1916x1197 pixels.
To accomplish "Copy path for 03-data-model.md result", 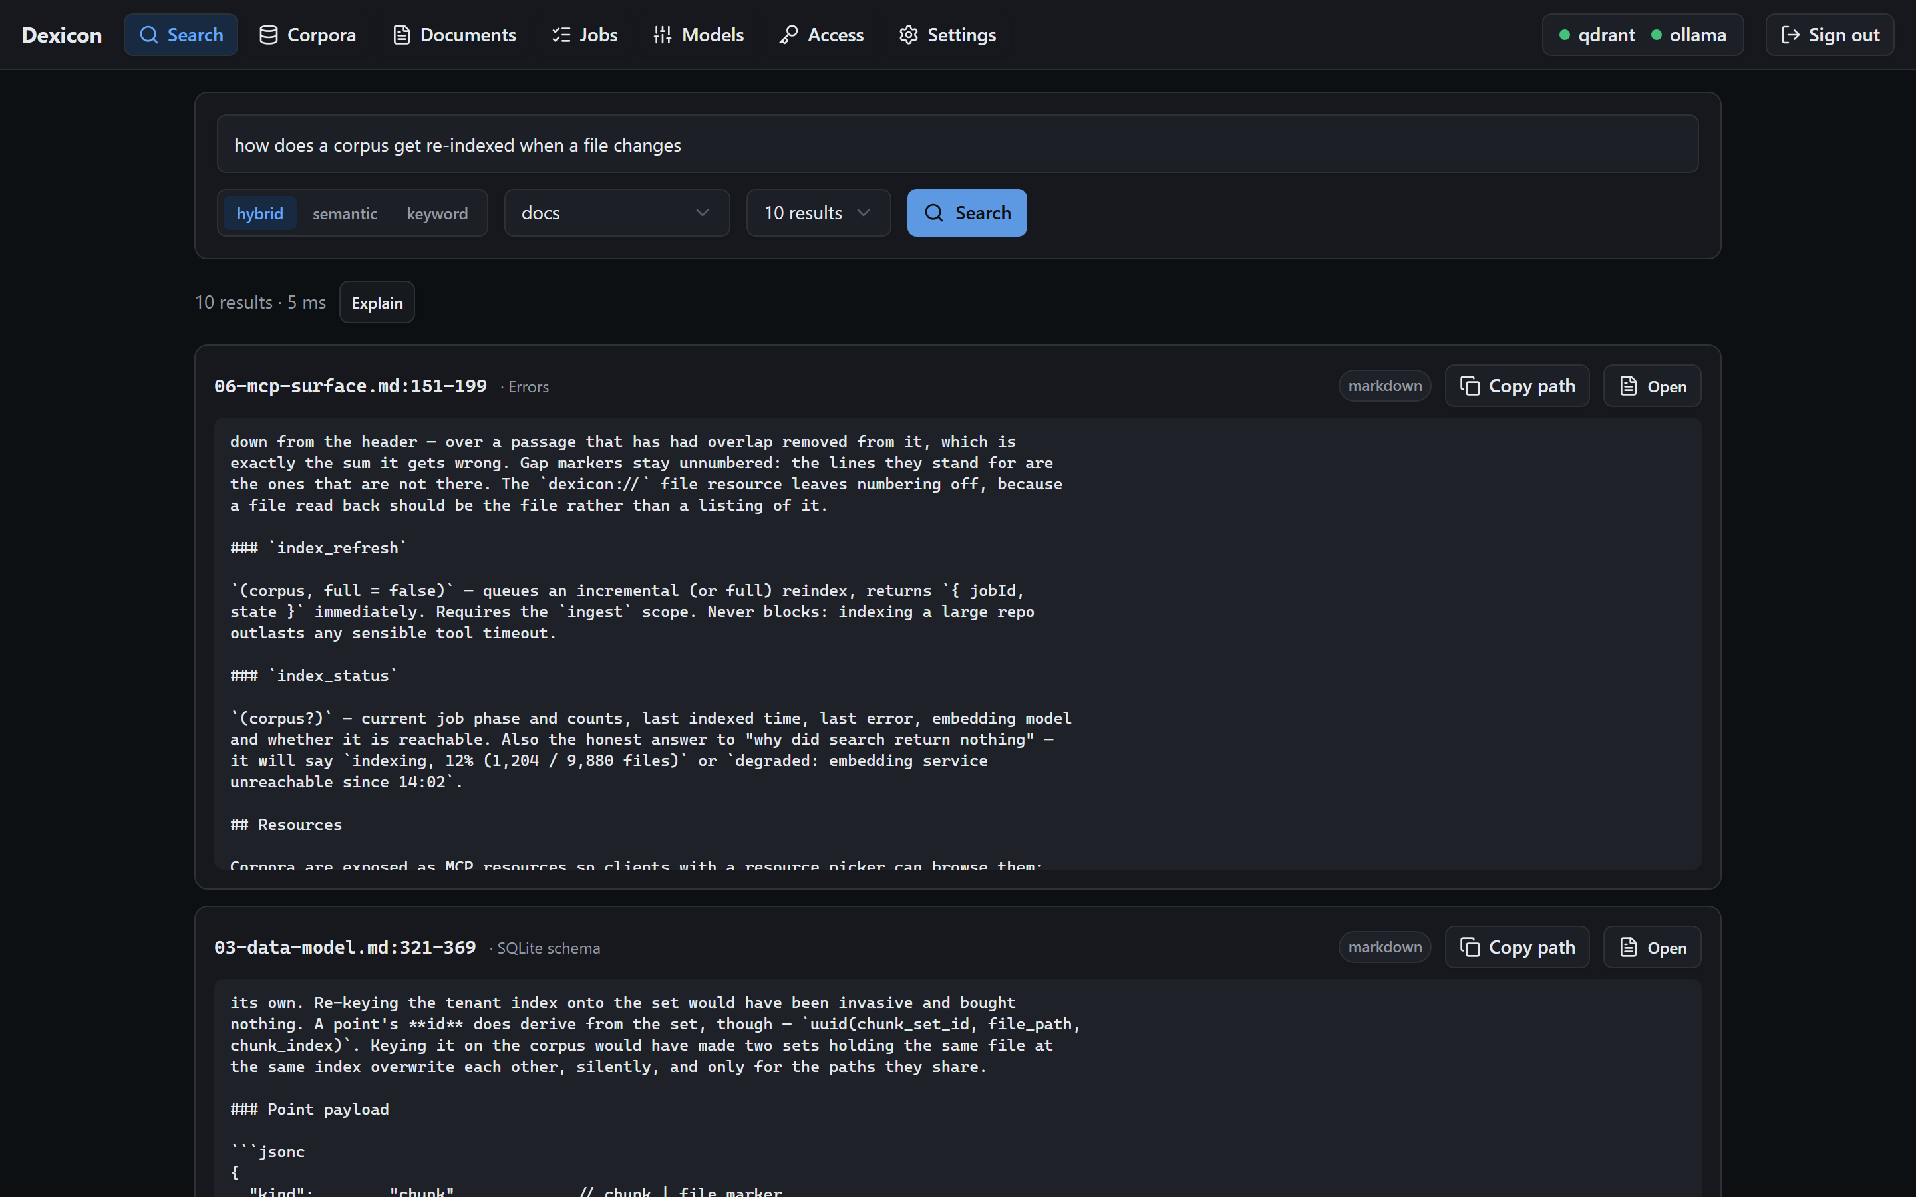I will pos(1517,948).
